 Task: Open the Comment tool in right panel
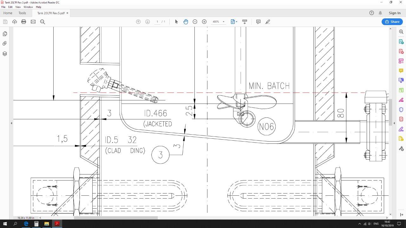click(x=401, y=71)
